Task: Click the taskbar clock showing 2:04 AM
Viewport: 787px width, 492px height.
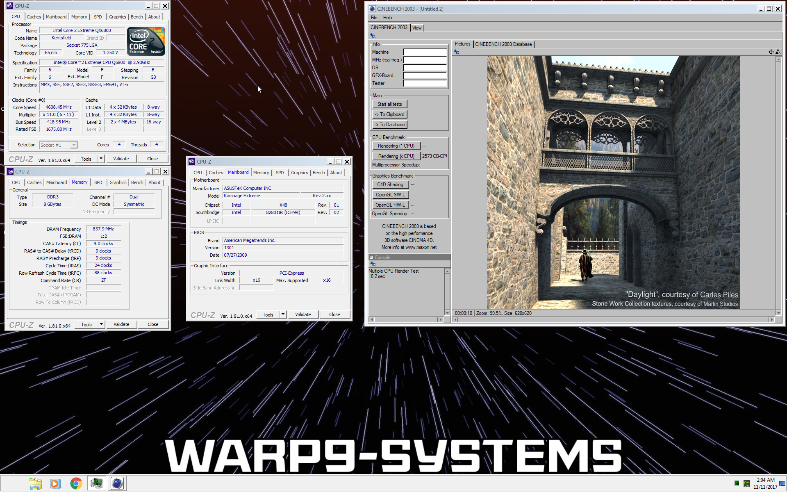Action: (x=765, y=480)
